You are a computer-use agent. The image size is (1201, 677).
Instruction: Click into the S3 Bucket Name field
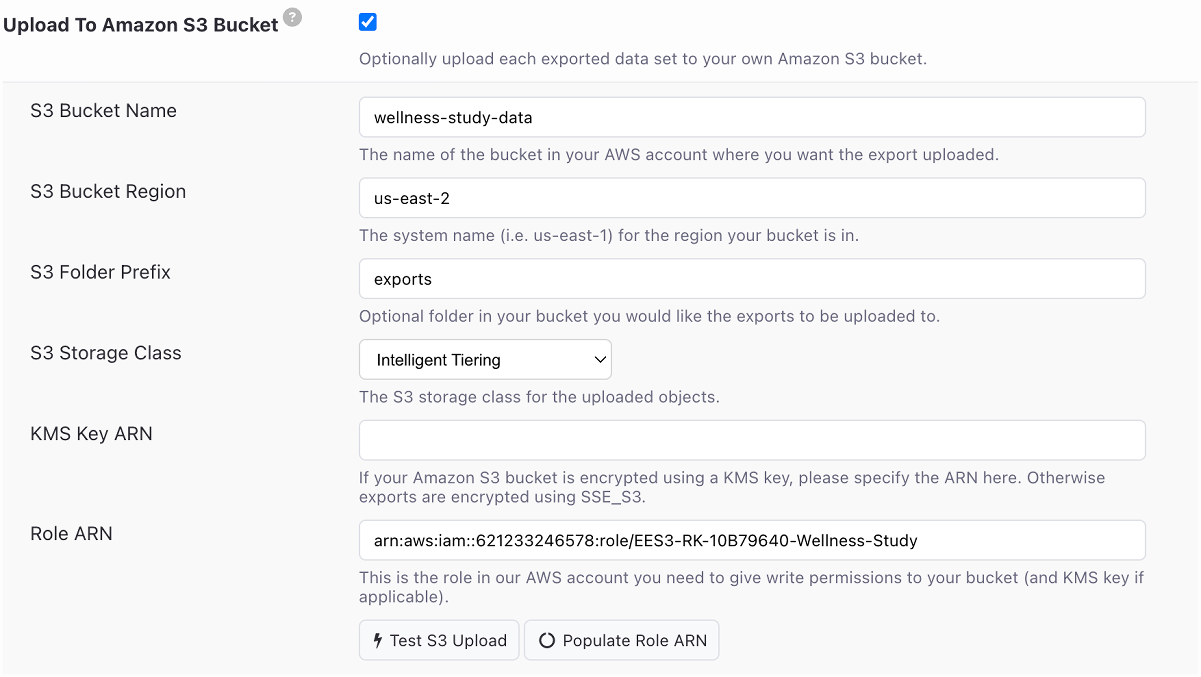coord(751,117)
